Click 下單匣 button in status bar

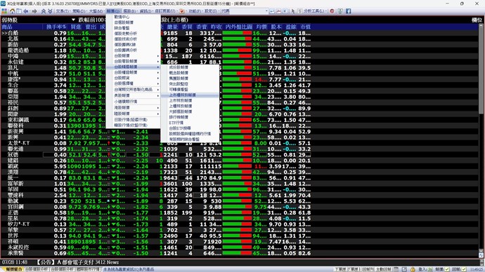coord(340,269)
